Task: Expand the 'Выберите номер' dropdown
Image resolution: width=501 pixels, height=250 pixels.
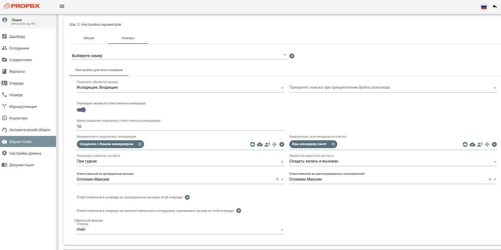Action: pos(179,56)
